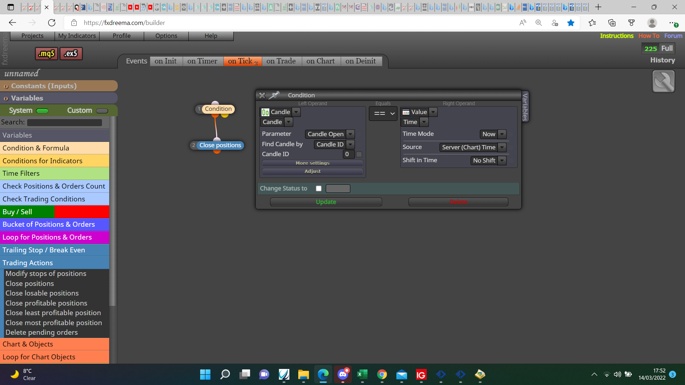The image size is (685, 385).
Task: Open IG app from the taskbar
Action: coord(421,374)
